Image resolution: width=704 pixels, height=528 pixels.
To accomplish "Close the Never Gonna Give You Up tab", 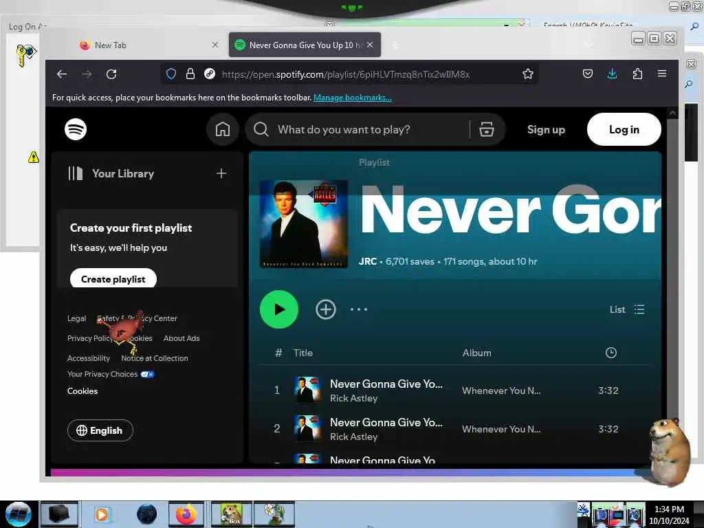I will click(x=370, y=45).
